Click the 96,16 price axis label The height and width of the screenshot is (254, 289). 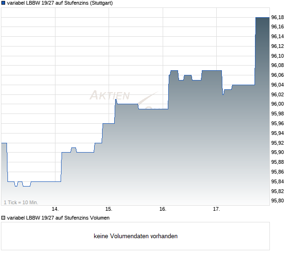[277, 27]
